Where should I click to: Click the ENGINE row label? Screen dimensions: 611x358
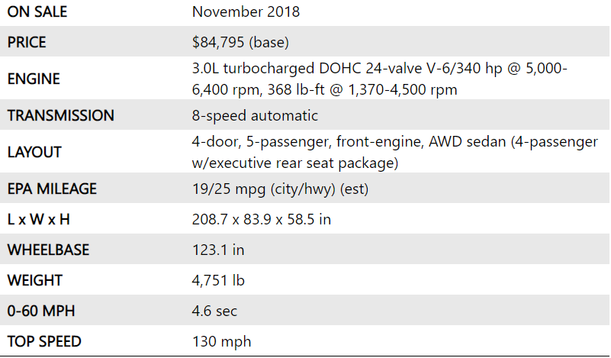(x=34, y=79)
